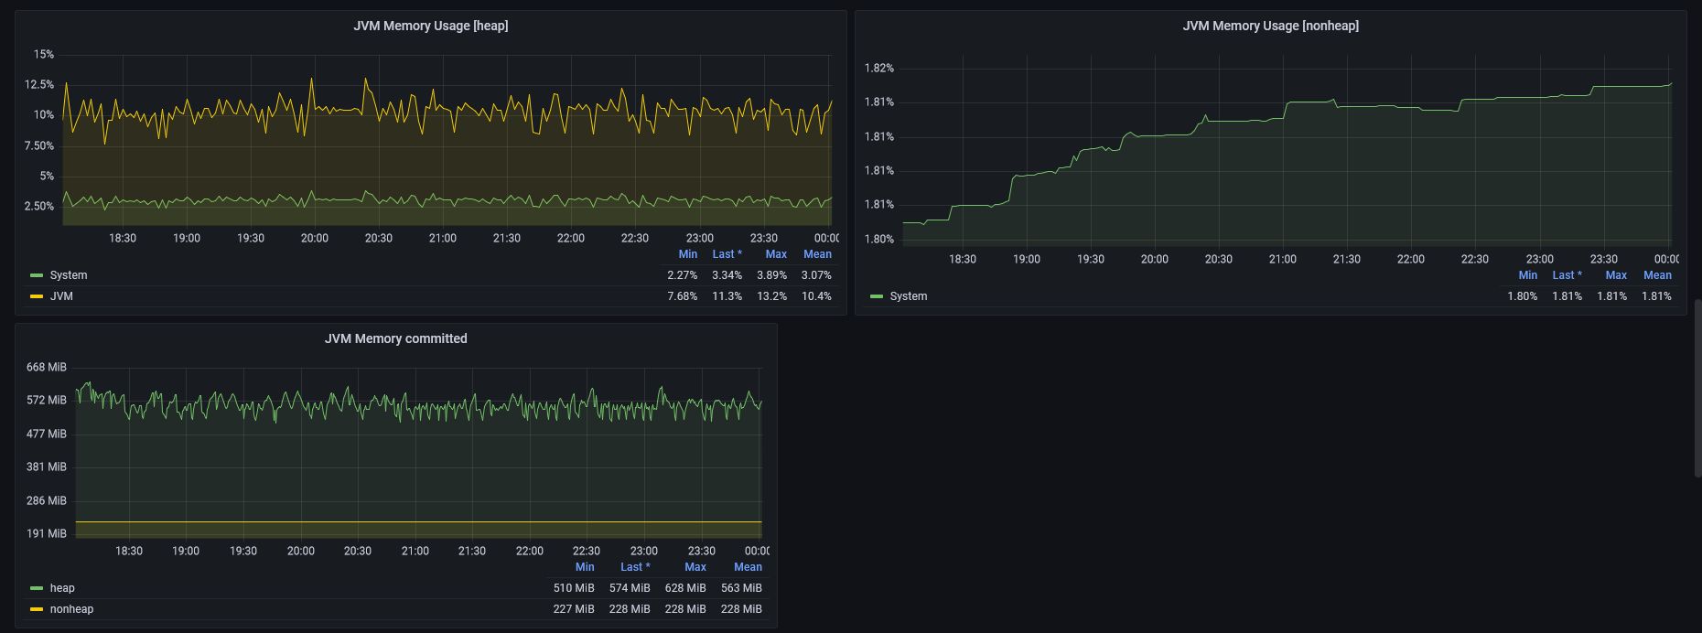Image resolution: width=1702 pixels, height=633 pixels.
Task: Sort Memory committed legend by Mean column
Action: (748, 567)
